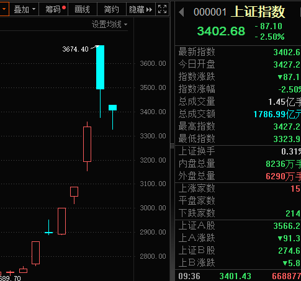The width and height of the screenshot is (301, 281).
Task: Click the current price 3402.68
Action: [221, 31]
